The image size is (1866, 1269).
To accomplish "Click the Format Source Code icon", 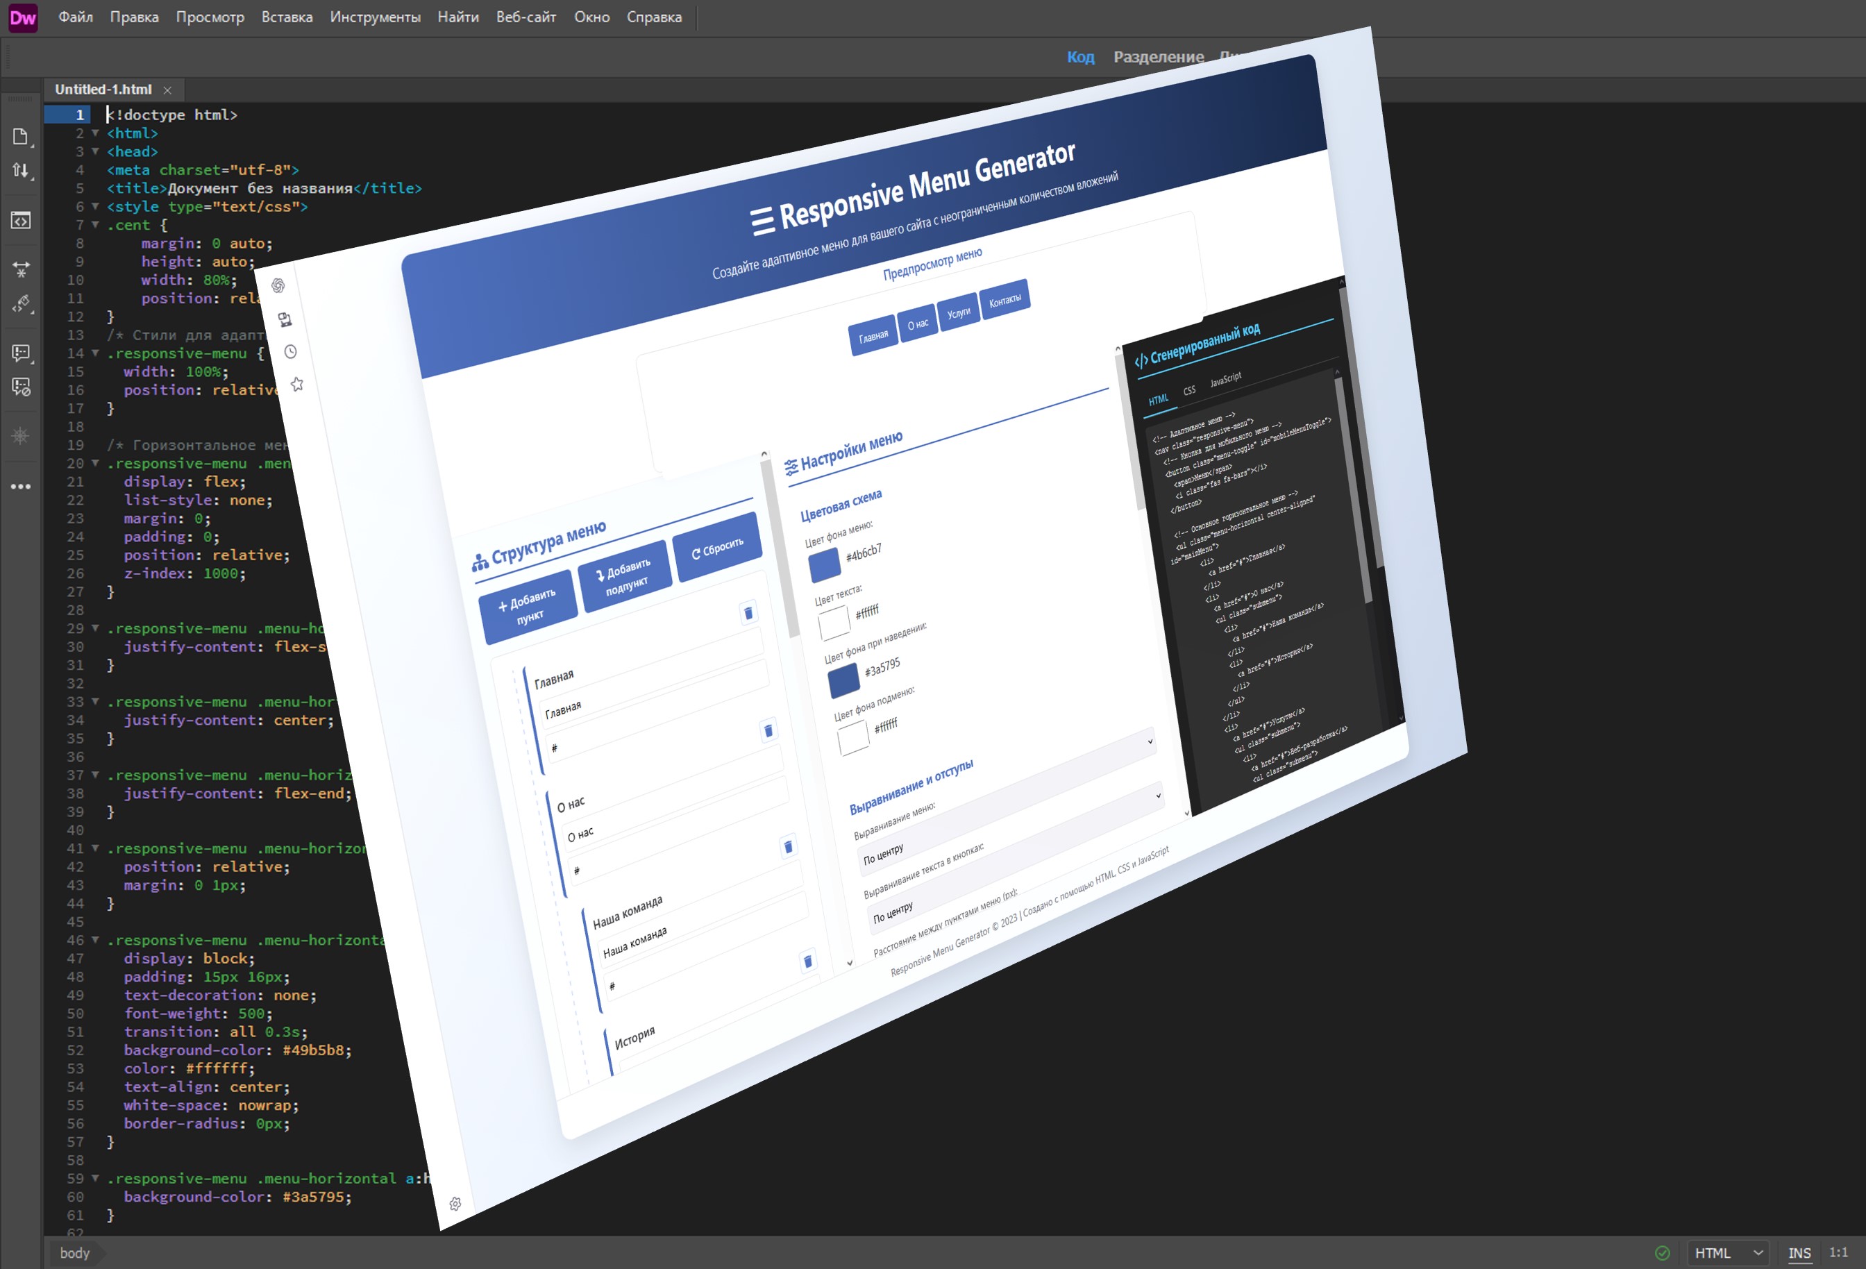I will 21,303.
